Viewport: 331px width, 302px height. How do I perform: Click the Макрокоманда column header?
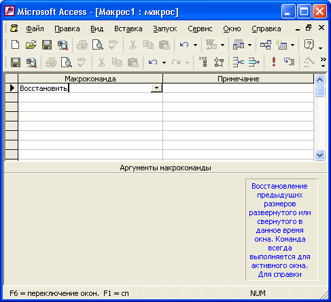tap(90, 79)
